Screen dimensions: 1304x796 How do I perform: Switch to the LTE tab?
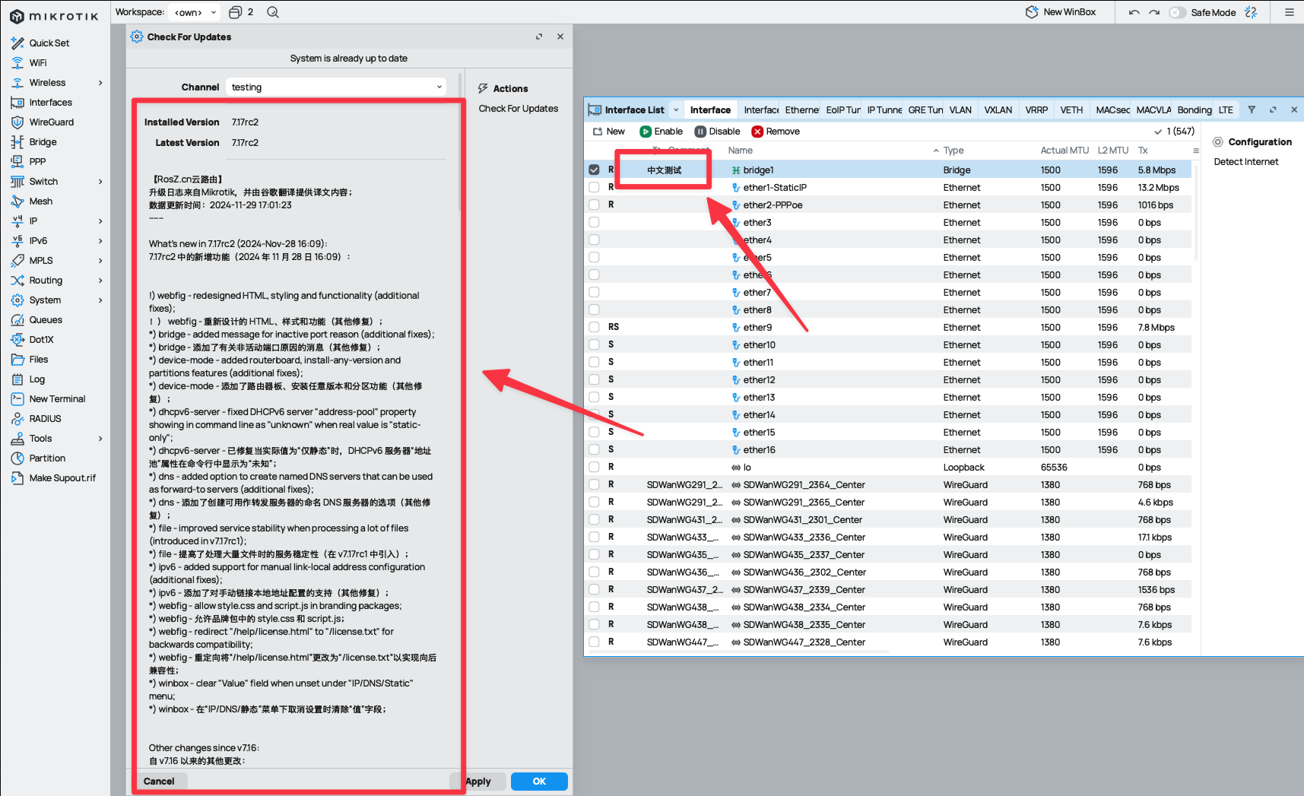(x=1226, y=110)
